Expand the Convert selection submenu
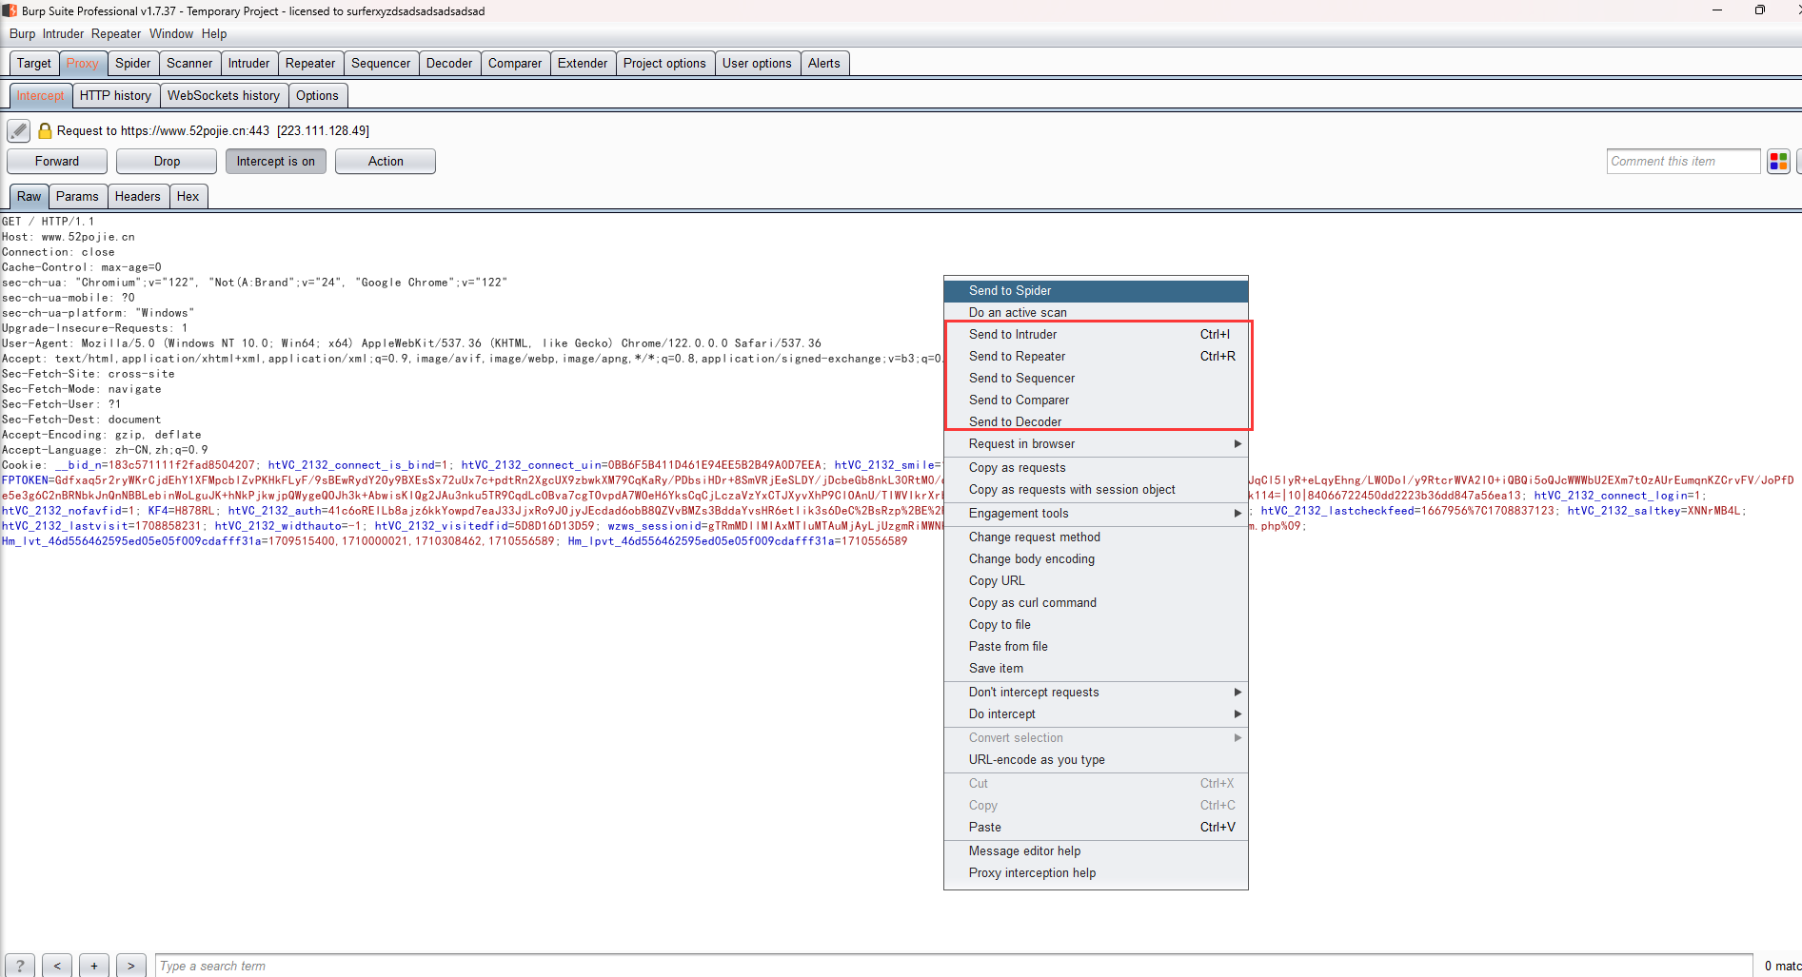The image size is (1802, 977). pyautogui.click(x=1096, y=738)
